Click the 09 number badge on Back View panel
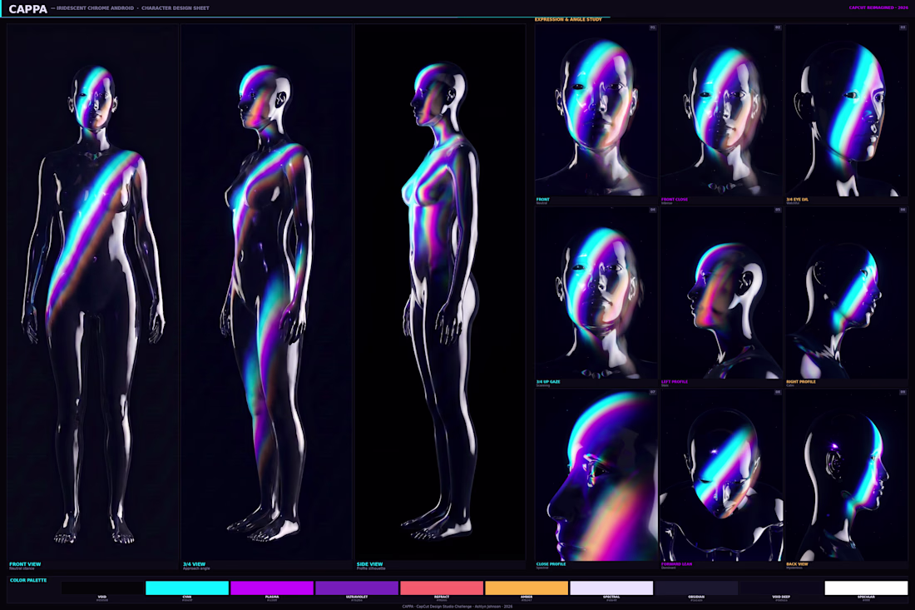Image resolution: width=915 pixels, height=610 pixels. (x=903, y=392)
